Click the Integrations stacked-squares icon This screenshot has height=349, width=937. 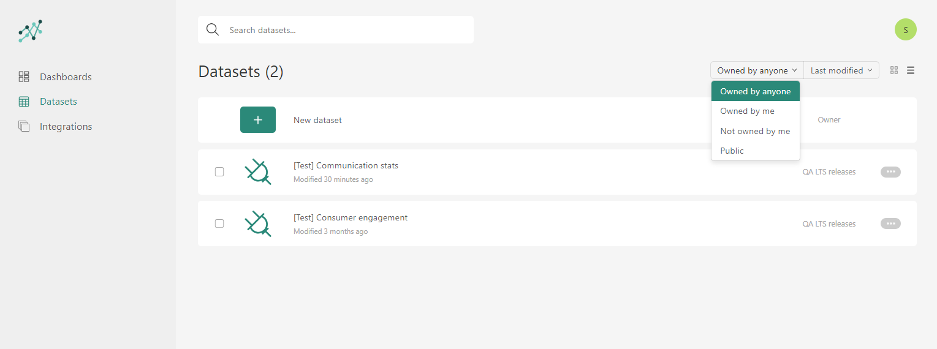(x=24, y=126)
